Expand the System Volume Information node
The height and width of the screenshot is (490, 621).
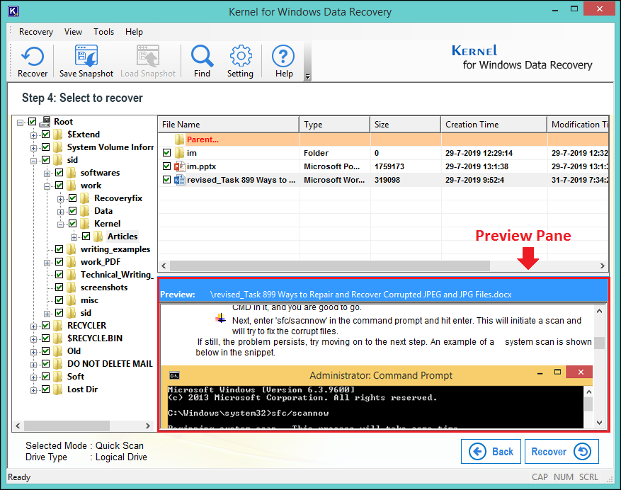tap(34, 148)
